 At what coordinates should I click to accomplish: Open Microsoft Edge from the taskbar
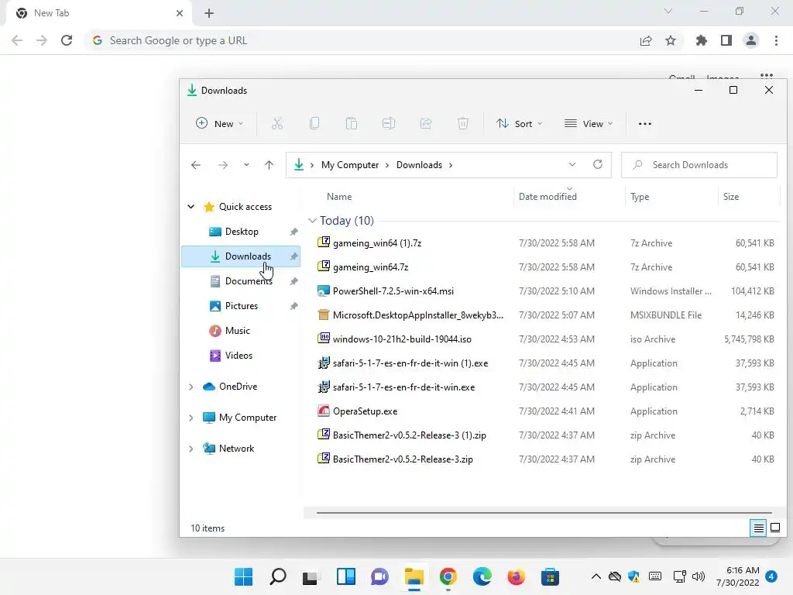coord(482,576)
